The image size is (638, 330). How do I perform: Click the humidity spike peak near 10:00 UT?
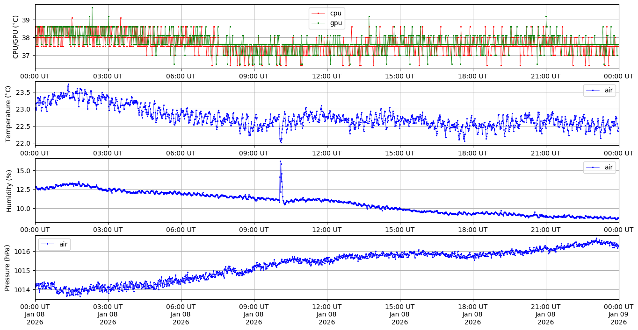coord(280,161)
